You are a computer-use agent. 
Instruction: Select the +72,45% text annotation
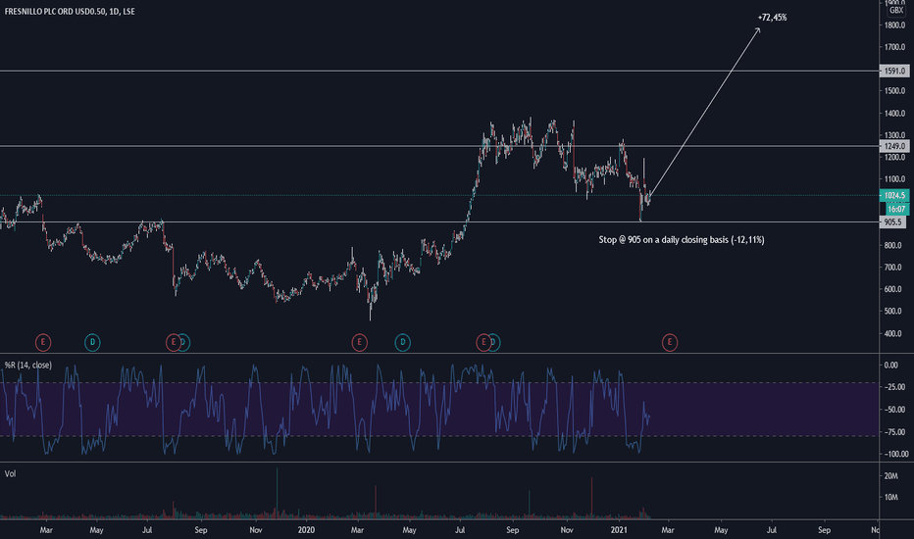click(x=773, y=18)
